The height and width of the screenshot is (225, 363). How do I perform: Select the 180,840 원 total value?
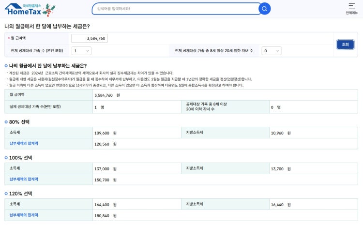(106, 216)
